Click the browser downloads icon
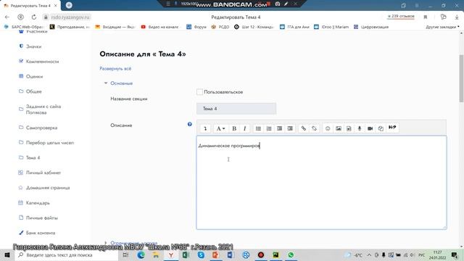Screen dimensions: 464x261 tap(457, 17)
